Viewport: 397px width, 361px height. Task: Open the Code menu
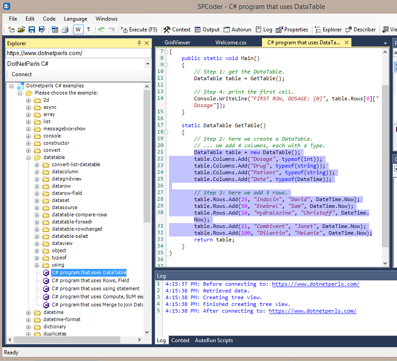(x=49, y=19)
